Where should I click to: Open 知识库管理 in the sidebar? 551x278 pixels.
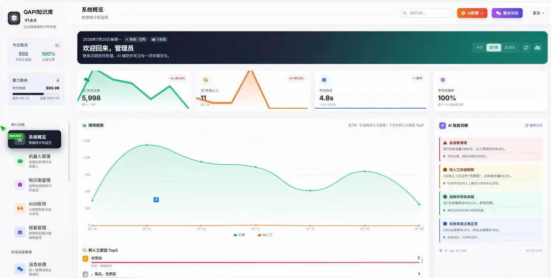click(35, 185)
